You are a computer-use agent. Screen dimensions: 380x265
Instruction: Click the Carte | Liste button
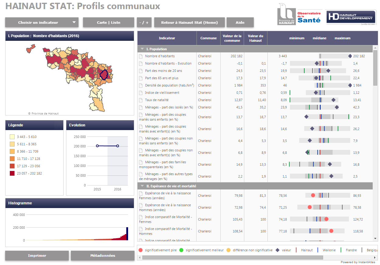click(x=109, y=22)
